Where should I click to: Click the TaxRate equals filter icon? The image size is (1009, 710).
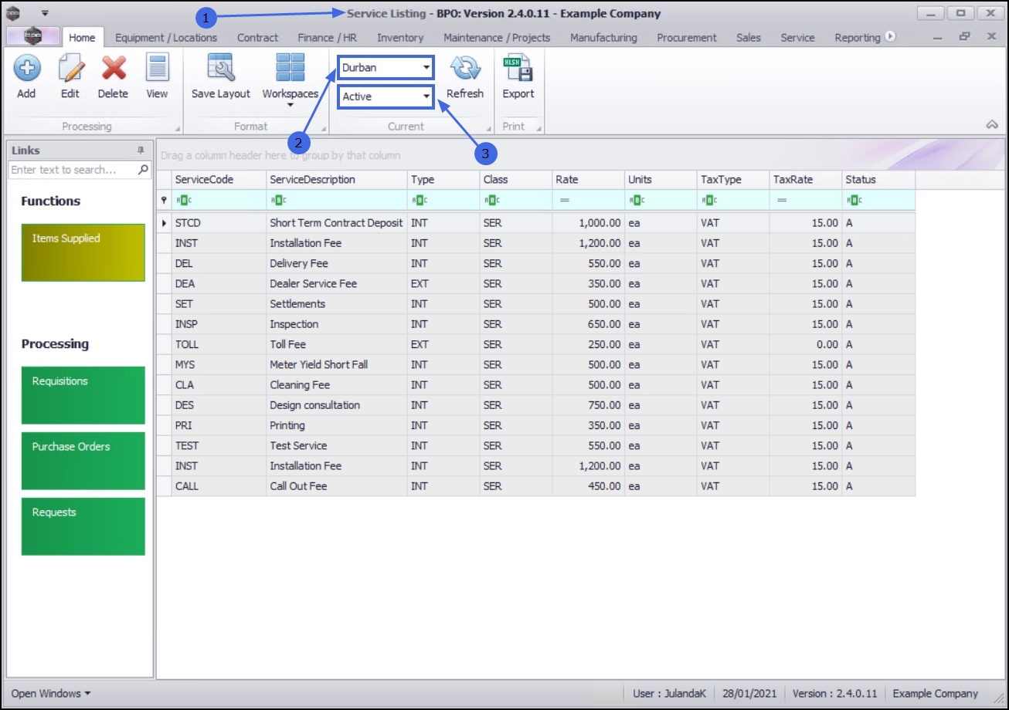tap(782, 200)
